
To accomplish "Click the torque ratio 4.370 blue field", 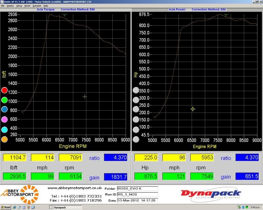I will [116, 157].
